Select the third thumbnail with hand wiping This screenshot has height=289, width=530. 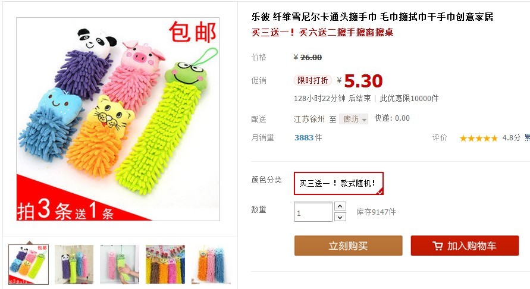click(120, 265)
